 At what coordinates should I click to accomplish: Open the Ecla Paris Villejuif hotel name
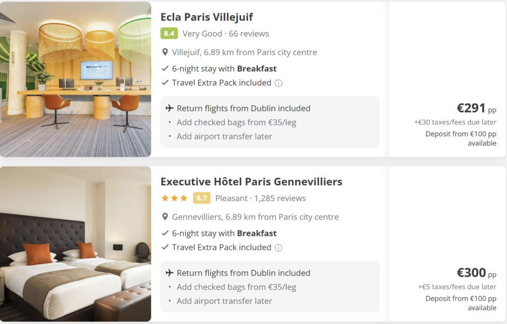pos(206,17)
